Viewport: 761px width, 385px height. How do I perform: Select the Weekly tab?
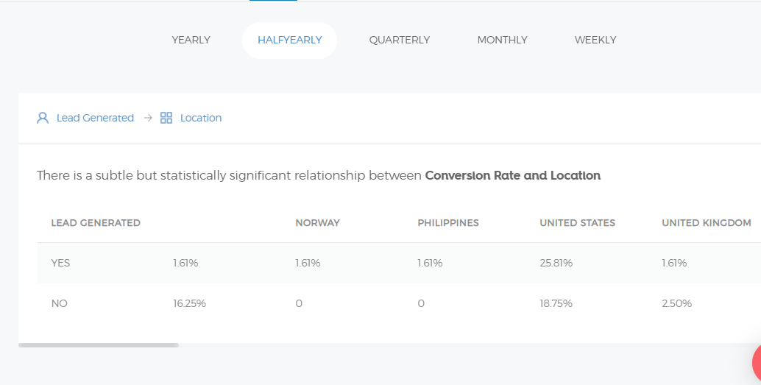[x=595, y=40]
